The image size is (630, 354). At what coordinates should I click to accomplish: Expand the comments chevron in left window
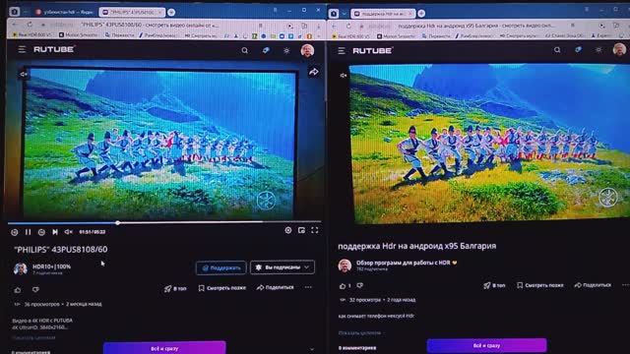click(312, 350)
